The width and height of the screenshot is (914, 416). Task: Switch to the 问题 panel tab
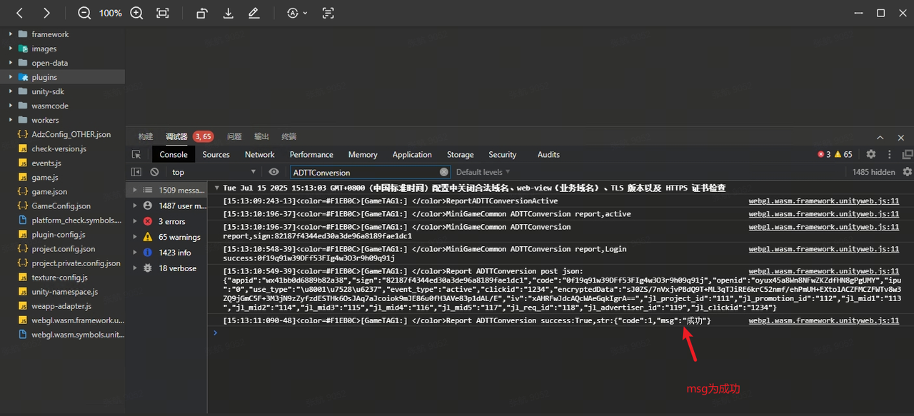point(234,136)
